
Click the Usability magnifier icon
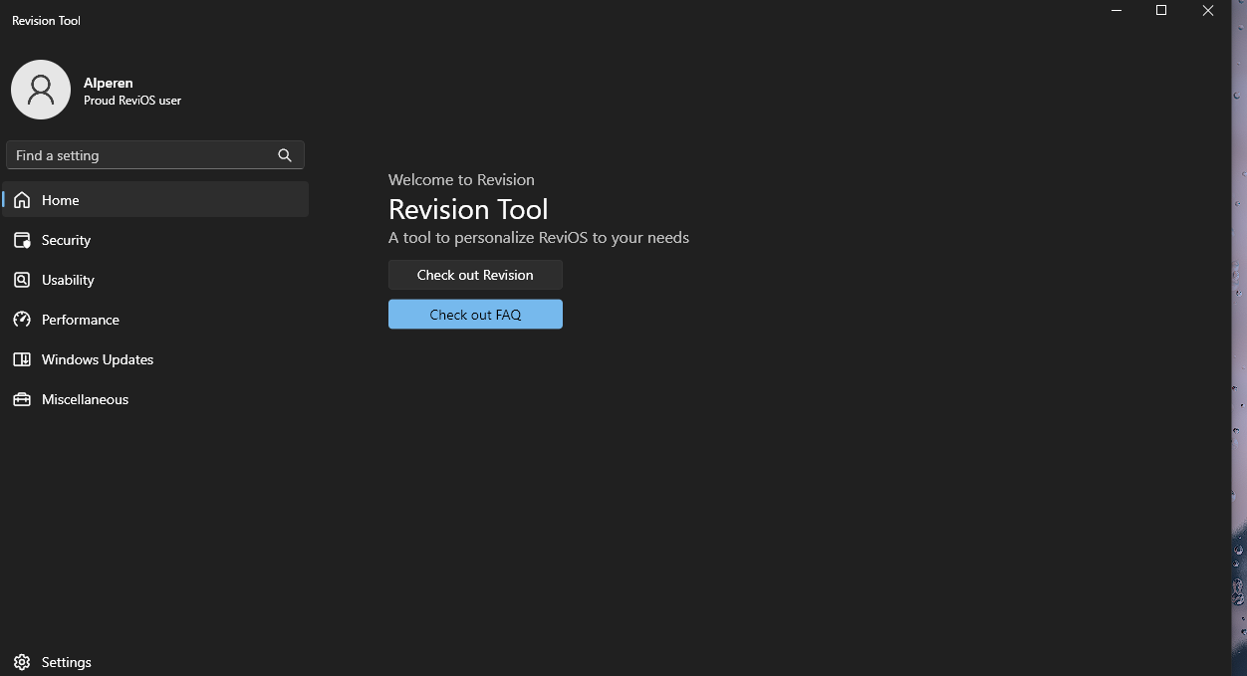tap(22, 280)
